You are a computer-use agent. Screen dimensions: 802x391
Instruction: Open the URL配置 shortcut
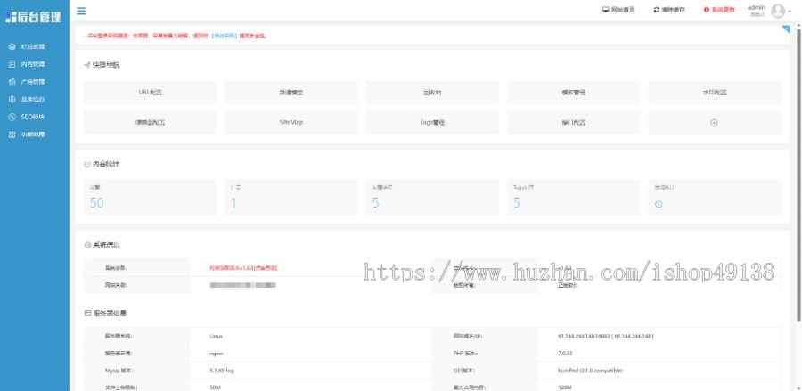[150, 93]
